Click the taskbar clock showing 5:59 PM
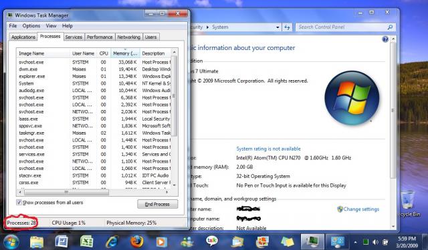 click(x=407, y=242)
